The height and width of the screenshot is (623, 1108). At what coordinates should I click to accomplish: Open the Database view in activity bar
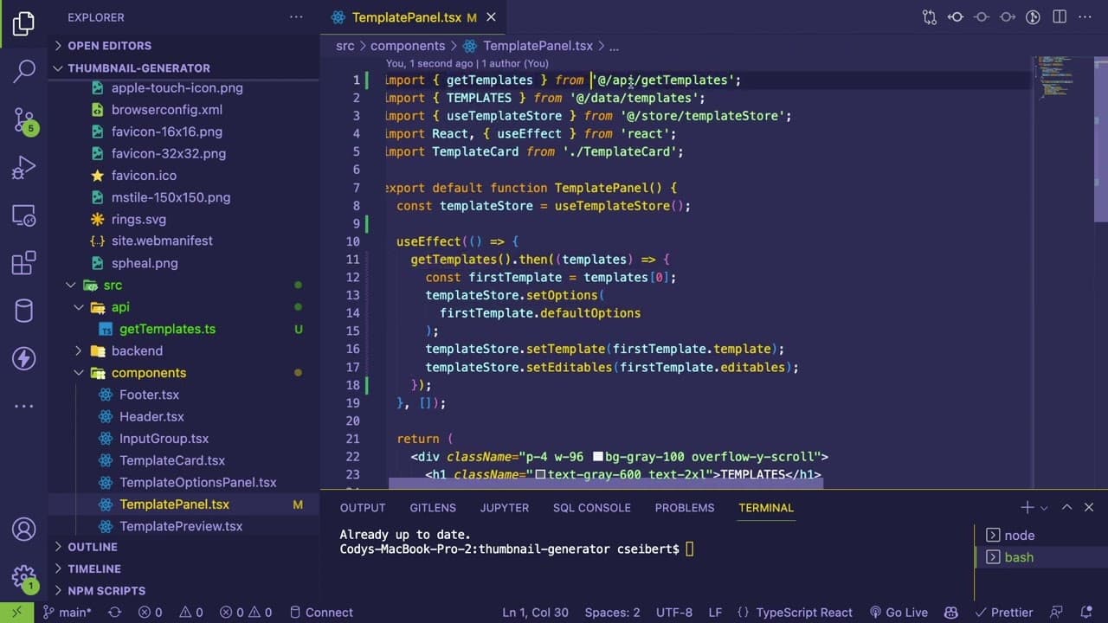(x=23, y=310)
